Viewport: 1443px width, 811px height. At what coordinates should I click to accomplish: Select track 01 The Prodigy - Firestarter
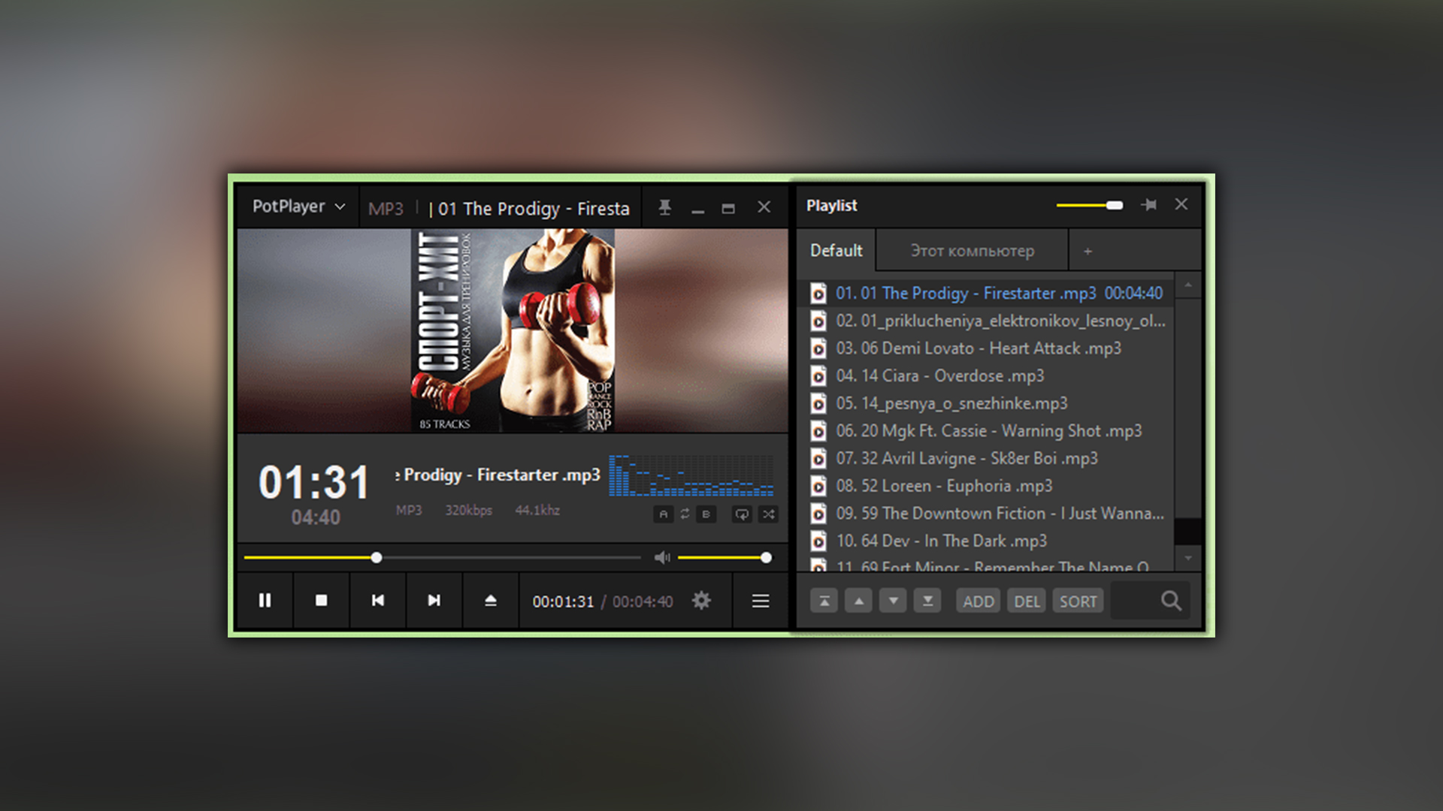[x=985, y=293]
